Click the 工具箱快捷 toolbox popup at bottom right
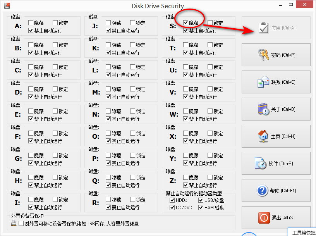 click(x=302, y=233)
